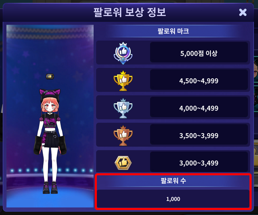Select the silver trophy follower mark
This screenshot has height=215, width=258.
123,108
